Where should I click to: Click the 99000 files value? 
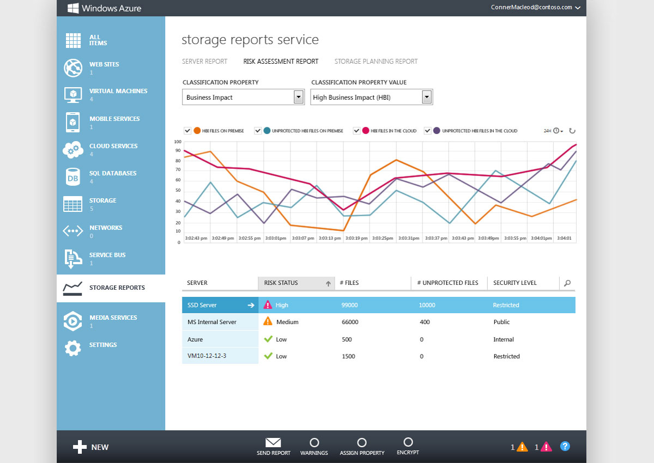click(349, 306)
